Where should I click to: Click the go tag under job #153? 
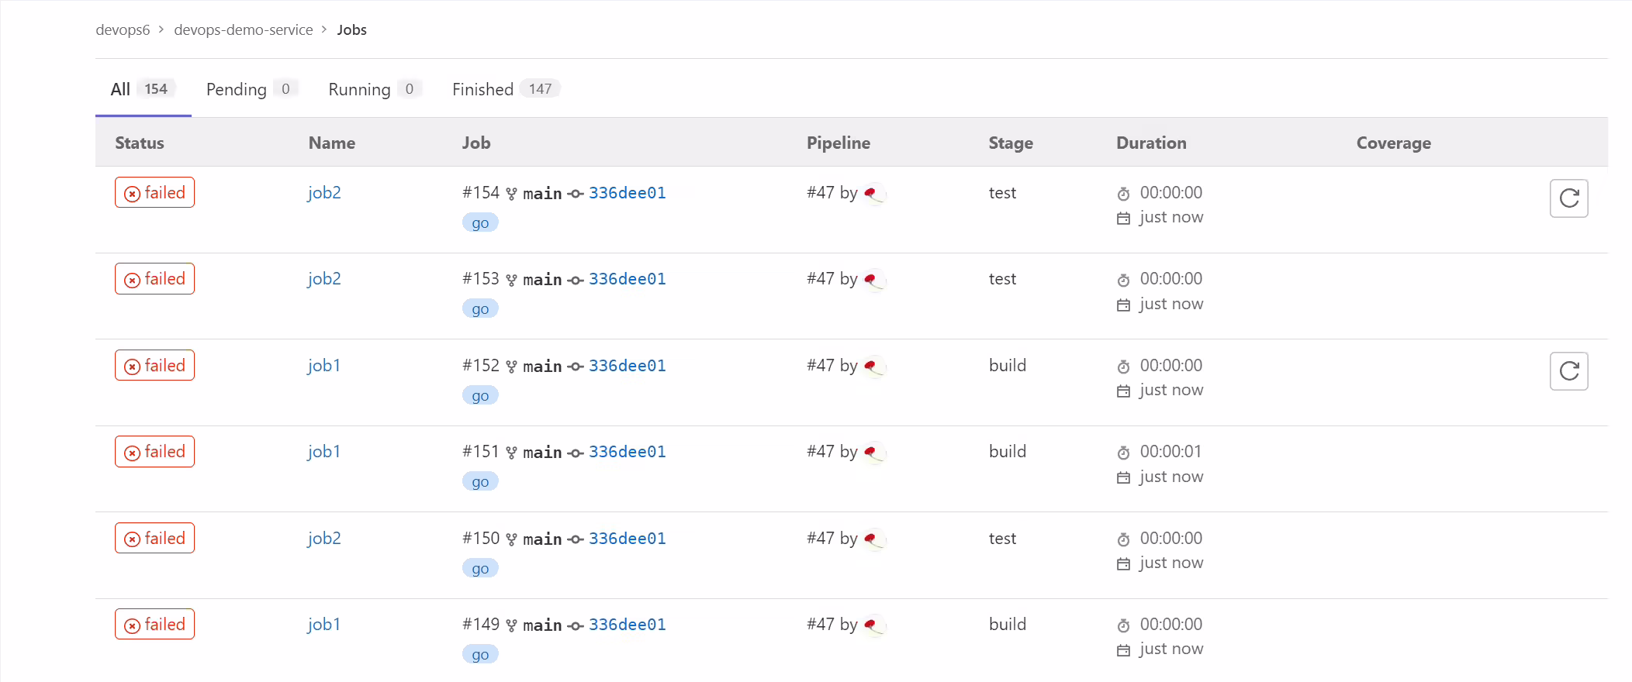click(x=480, y=309)
